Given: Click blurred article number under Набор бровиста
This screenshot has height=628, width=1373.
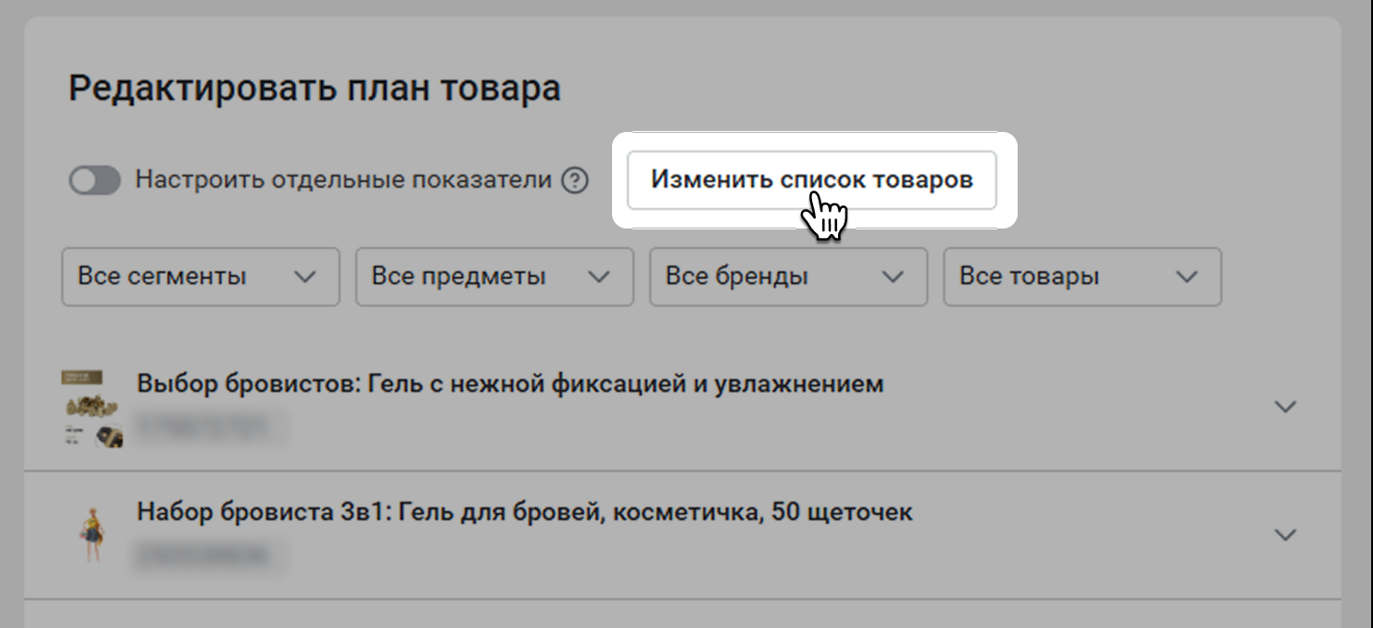Looking at the screenshot, I should (209, 556).
